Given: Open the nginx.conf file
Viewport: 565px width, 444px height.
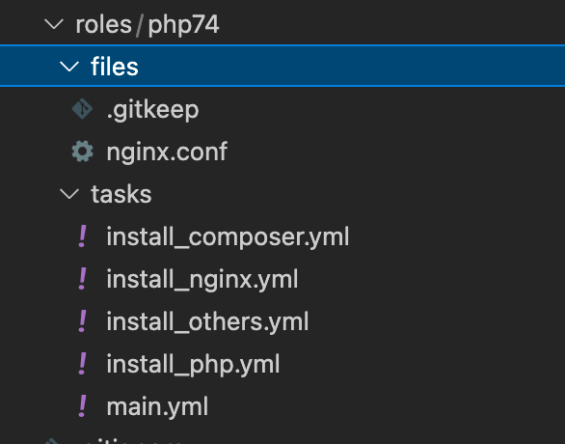Looking at the screenshot, I should [167, 152].
